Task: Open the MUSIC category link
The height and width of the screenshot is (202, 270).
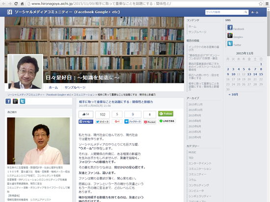Action: 192,152
